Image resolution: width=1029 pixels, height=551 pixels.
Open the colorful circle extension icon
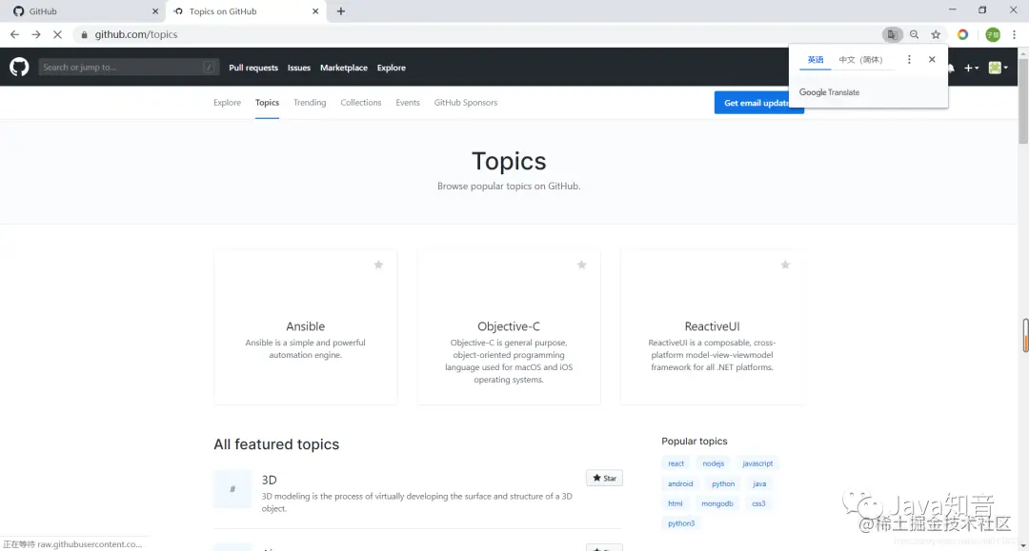(x=962, y=34)
